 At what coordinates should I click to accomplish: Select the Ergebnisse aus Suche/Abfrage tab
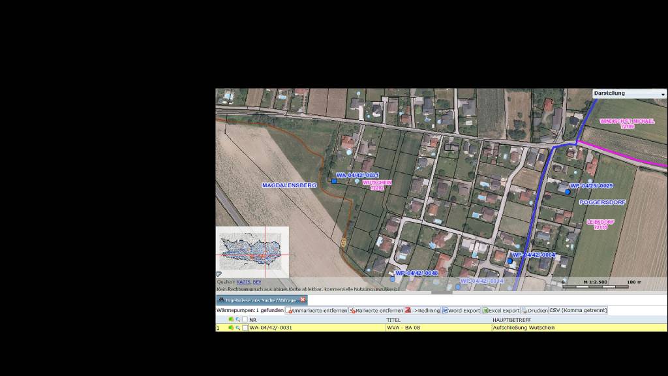(261, 300)
